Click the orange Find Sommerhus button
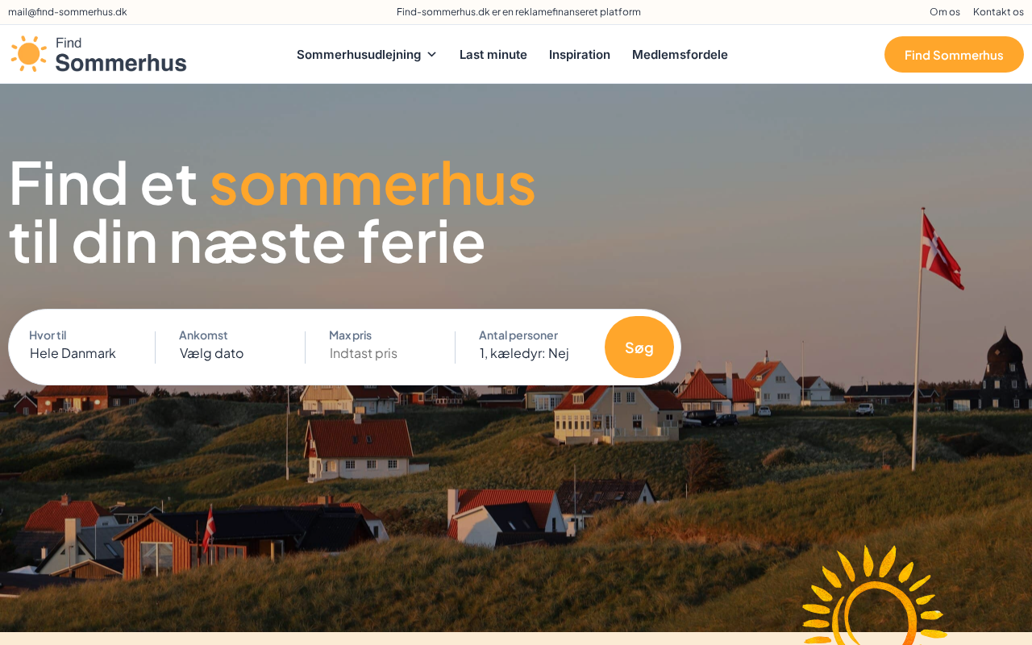The image size is (1032, 645). coord(954,54)
